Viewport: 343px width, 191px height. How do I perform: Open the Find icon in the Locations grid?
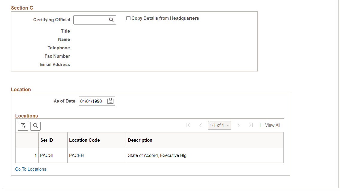click(35, 126)
